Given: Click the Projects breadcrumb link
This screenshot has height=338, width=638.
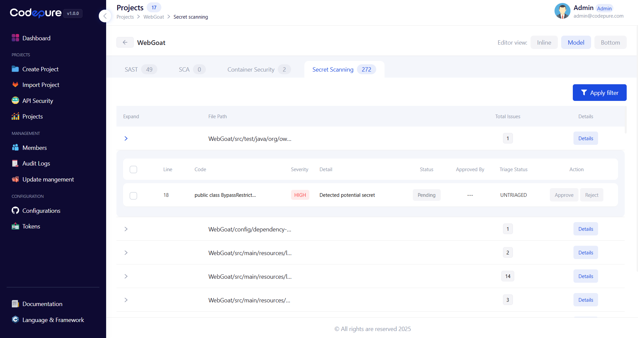Looking at the screenshot, I should click(125, 17).
